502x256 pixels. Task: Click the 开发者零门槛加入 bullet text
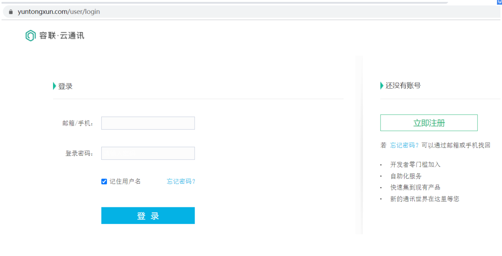pyautogui.click(x=415, y=164)
